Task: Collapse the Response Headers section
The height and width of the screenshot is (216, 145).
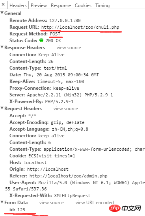Action: click(x=2, y=47)
